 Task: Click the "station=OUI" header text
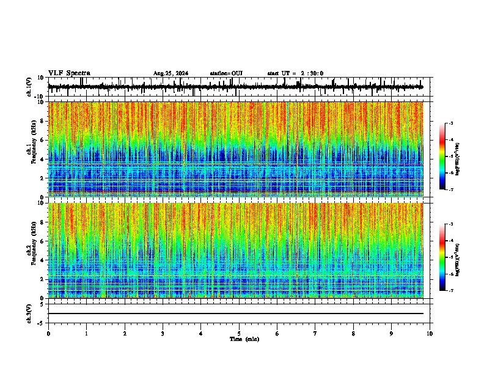pyautogui.click(x=226, y=73)
